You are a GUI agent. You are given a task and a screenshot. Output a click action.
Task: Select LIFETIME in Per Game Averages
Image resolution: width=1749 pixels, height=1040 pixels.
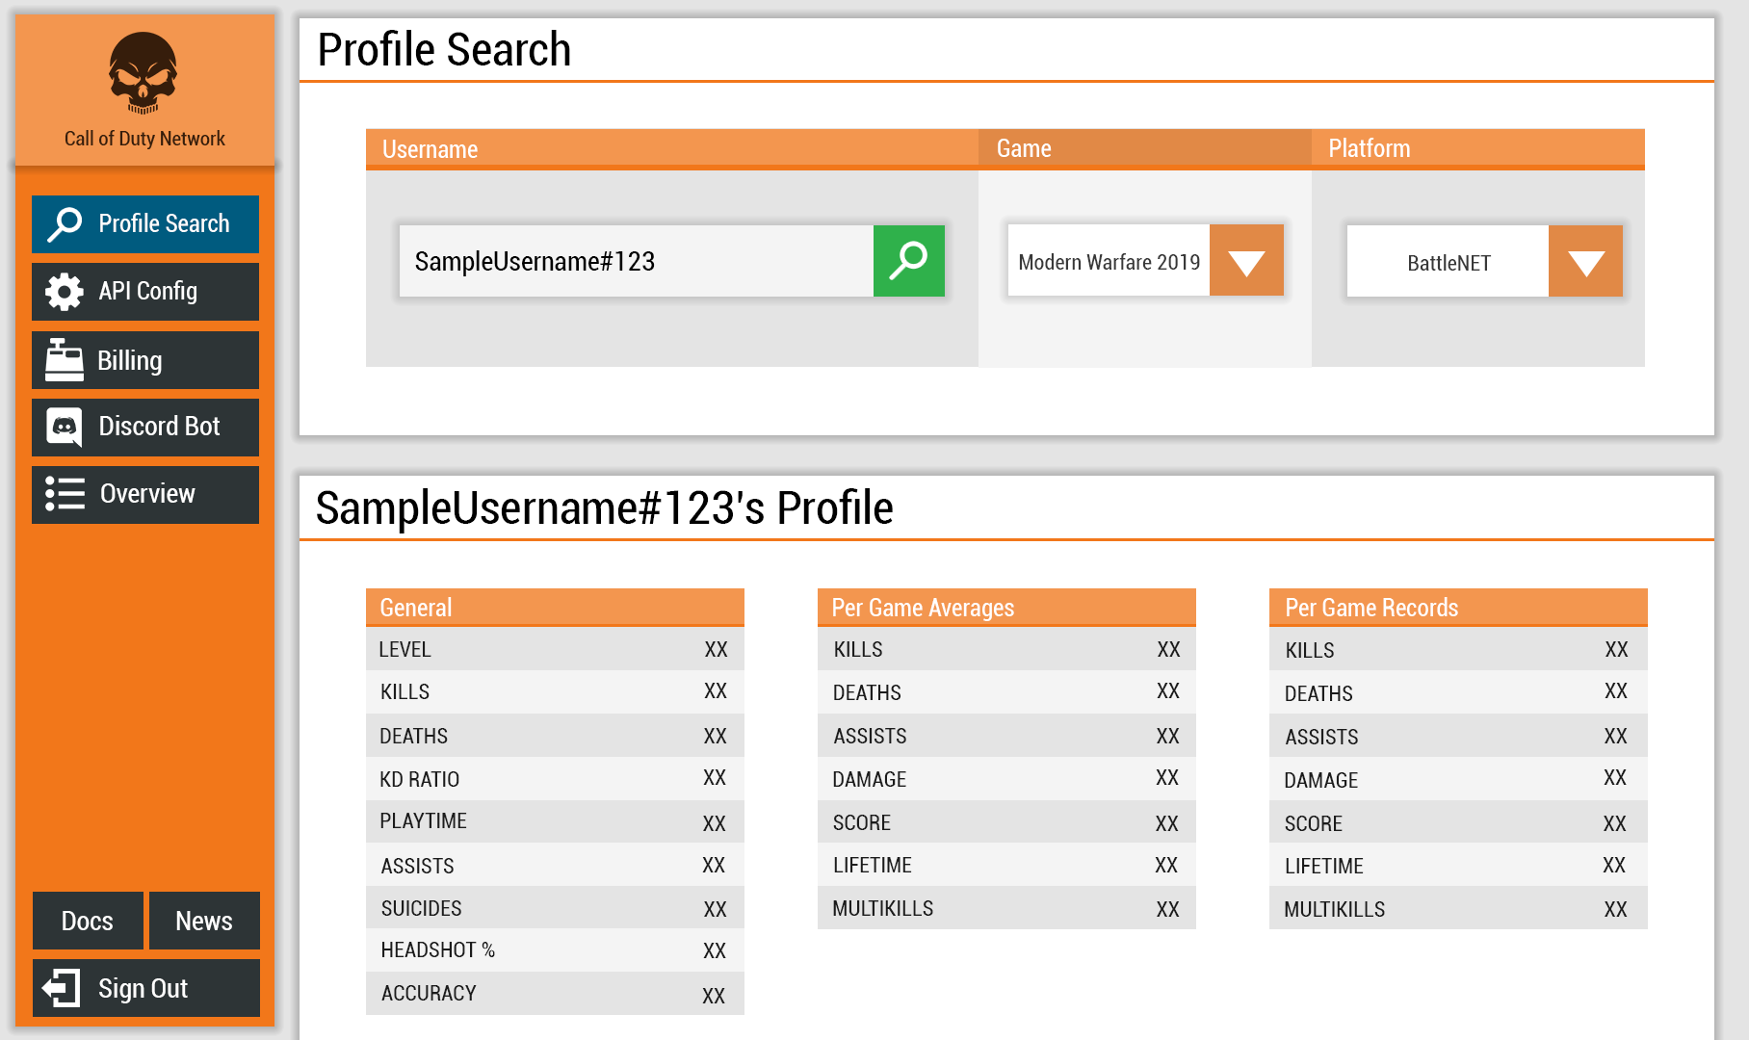coord(1006,865)
